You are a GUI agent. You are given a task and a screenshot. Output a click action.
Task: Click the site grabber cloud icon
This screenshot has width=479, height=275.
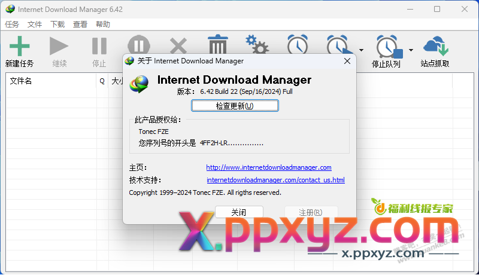(x=436, y=46)
